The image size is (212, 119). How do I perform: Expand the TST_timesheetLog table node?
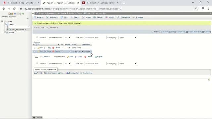click(8, 29)
